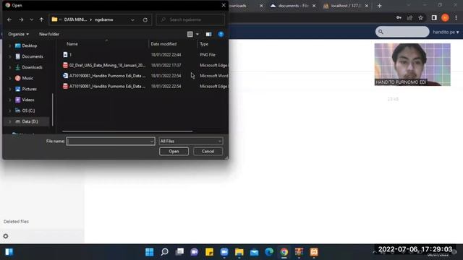Screen dimensions: 463x260
Task: Expand the Data (D:) tree node
Action: (x=9, y=121)
